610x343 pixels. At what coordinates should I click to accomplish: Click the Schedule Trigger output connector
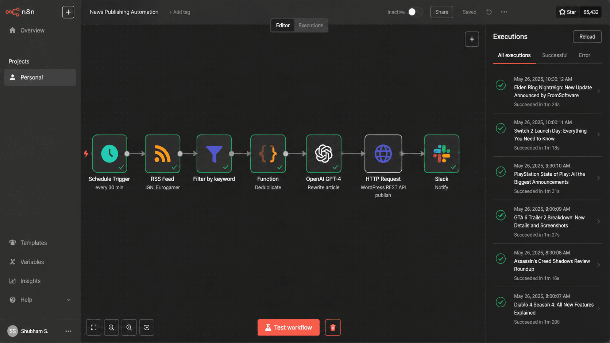127,154
